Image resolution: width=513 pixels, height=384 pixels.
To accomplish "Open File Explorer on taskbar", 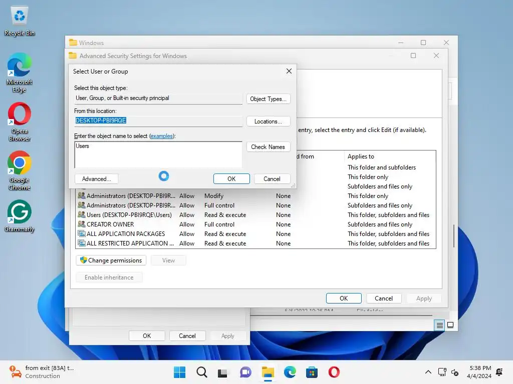I will pos(268,372).
